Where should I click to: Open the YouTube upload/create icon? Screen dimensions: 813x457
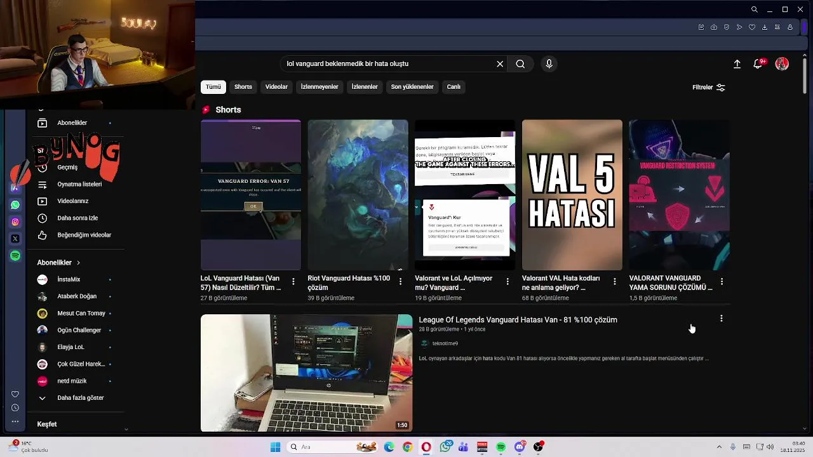click(x=737, y=64)
